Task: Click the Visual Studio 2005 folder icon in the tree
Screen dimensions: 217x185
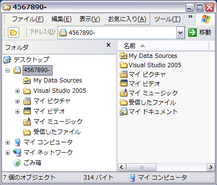Action: [27, 91]
